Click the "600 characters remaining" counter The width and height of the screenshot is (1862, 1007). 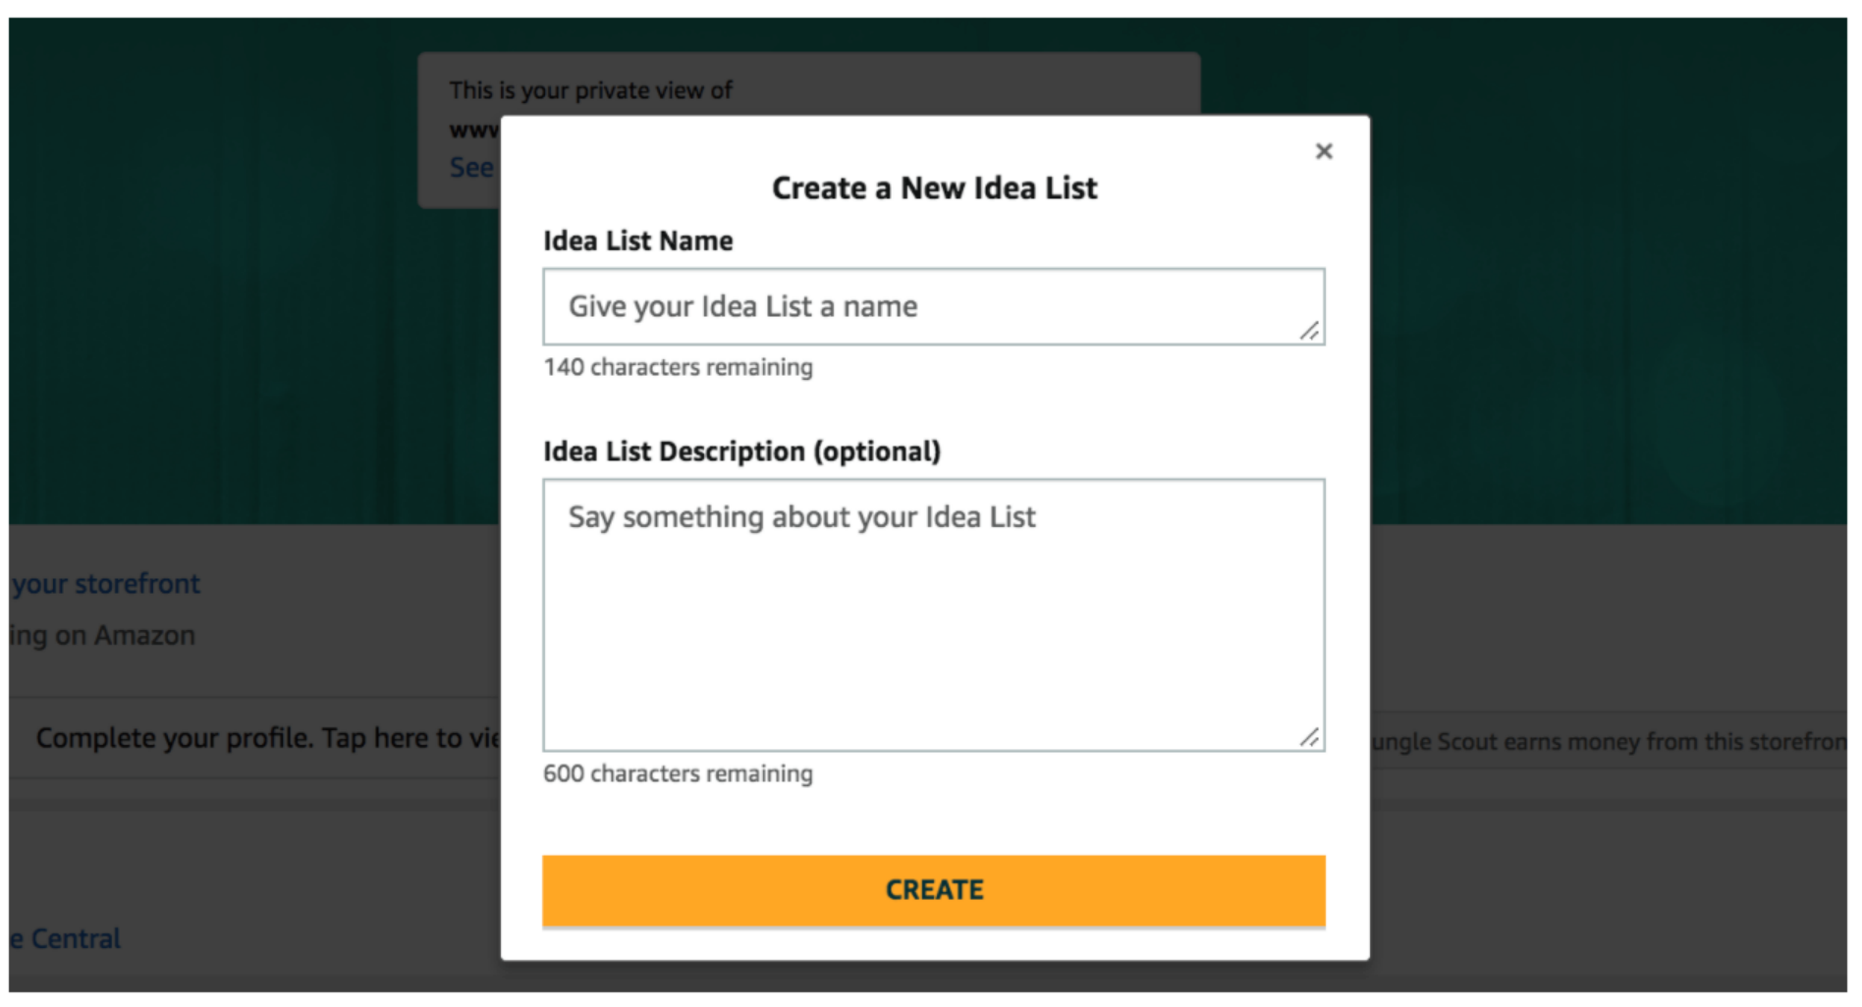[x=678, y=773]
